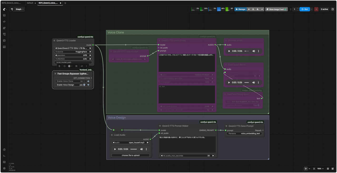The height and width of the screenshot is (173, 337).
Task: Edit the filename voice_embedding_test field
Action: tap(245, 134)
